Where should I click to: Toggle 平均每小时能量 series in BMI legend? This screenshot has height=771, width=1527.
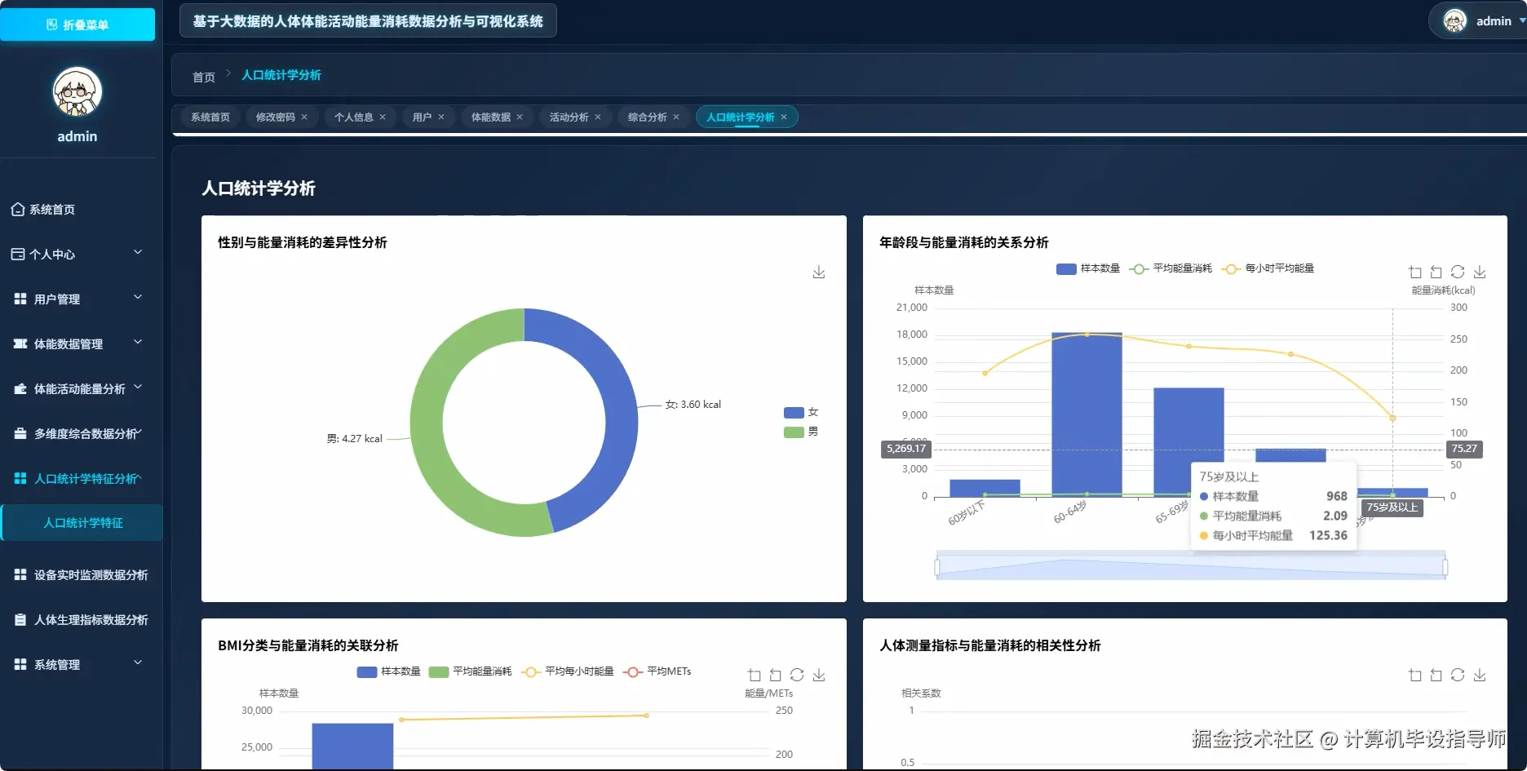tap(568, 671)
